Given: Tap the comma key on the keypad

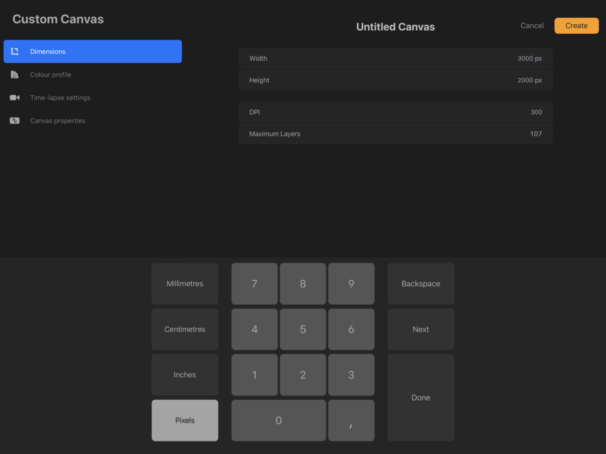Looking at the screenshot, I should 351,420.
